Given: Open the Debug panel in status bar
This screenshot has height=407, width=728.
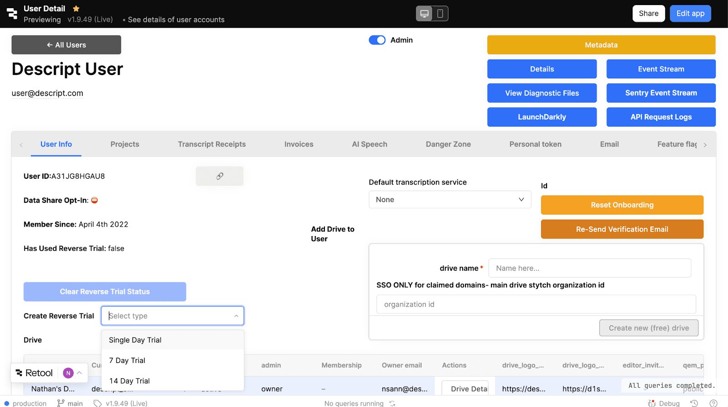Looking at the screenshot, I should point(664,403).
